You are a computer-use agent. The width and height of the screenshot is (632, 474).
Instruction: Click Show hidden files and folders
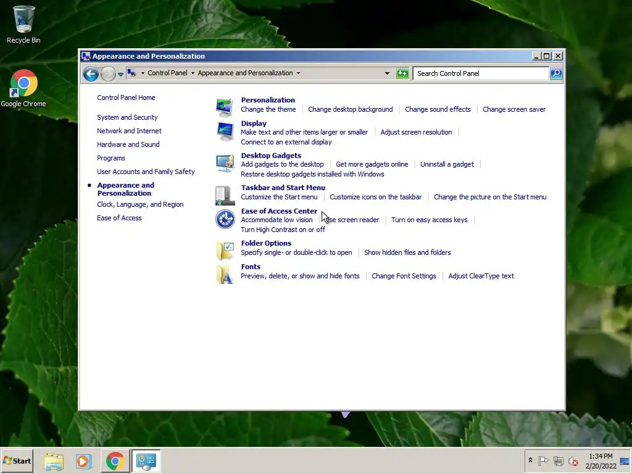(407, 252)
